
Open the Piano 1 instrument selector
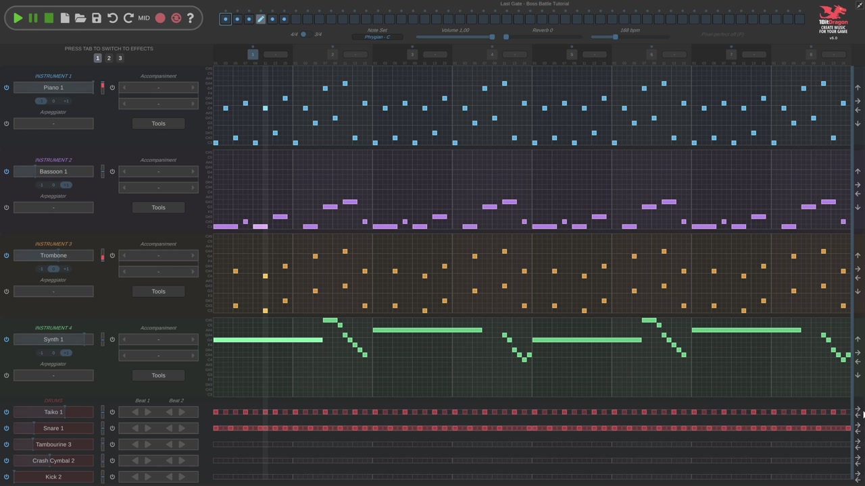point(53,88)
